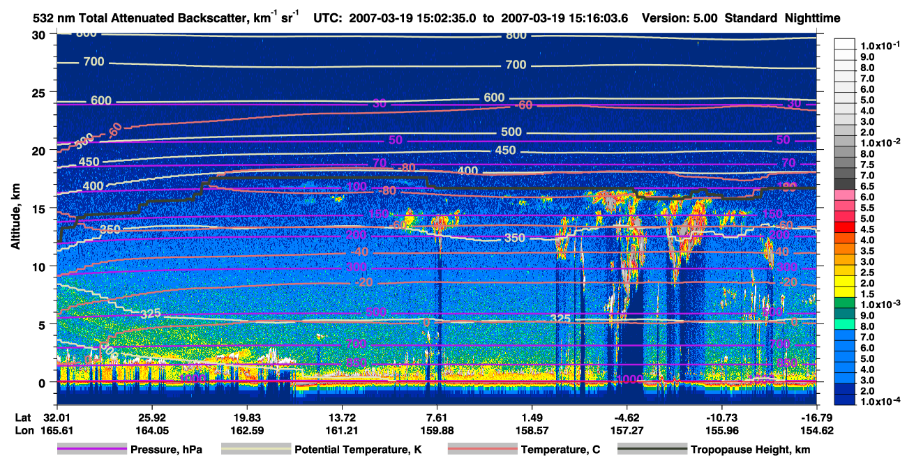Click the longitude value "155.96"

[x=721, y=431]
